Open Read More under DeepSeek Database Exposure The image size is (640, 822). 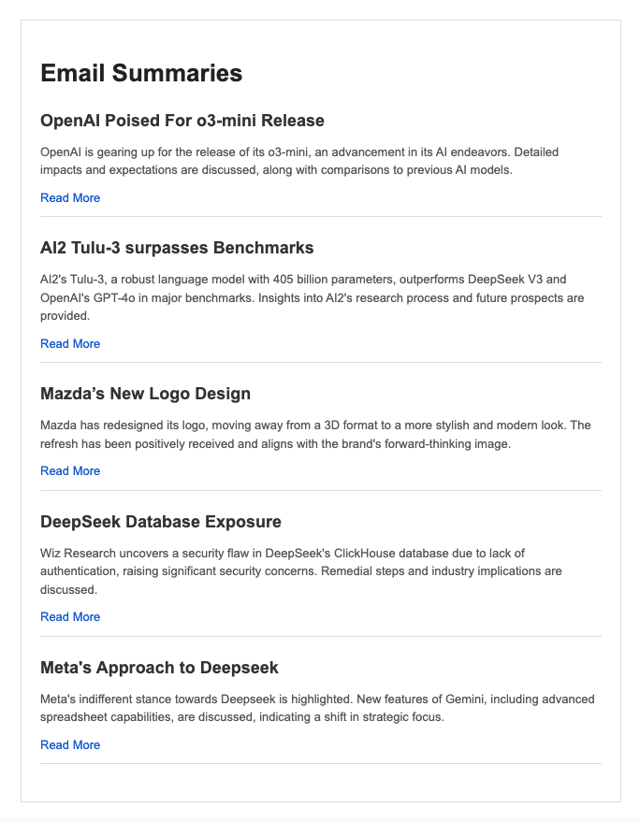[x=70, y=617]
